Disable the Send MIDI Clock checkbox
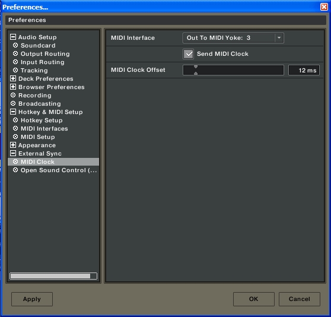The height and width of the screenshot is (317, 331). coord(188,54)
